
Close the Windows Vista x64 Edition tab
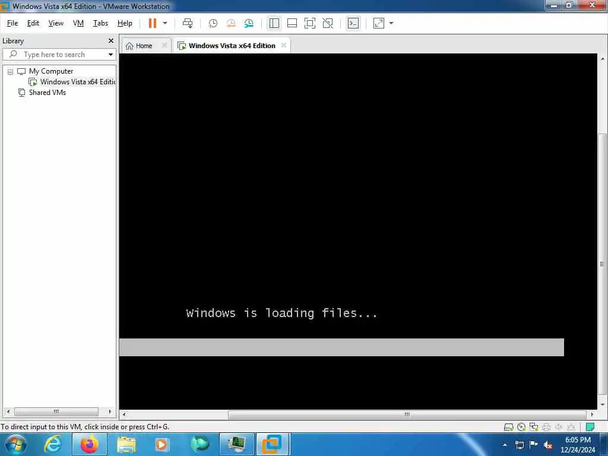[x=284, y=45]
